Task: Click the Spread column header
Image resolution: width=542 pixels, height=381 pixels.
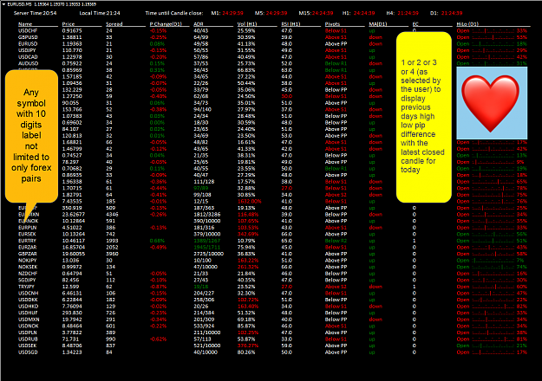Action: (x=114, y=24)
